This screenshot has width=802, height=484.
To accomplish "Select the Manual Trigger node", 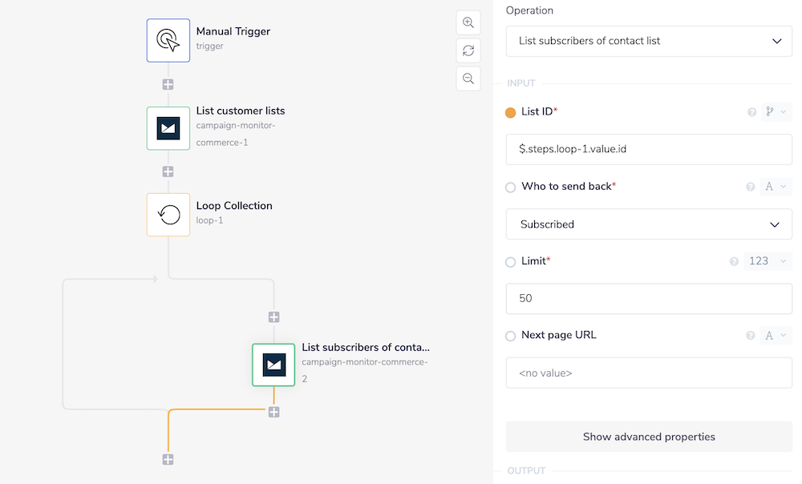I will pos(168,38).
